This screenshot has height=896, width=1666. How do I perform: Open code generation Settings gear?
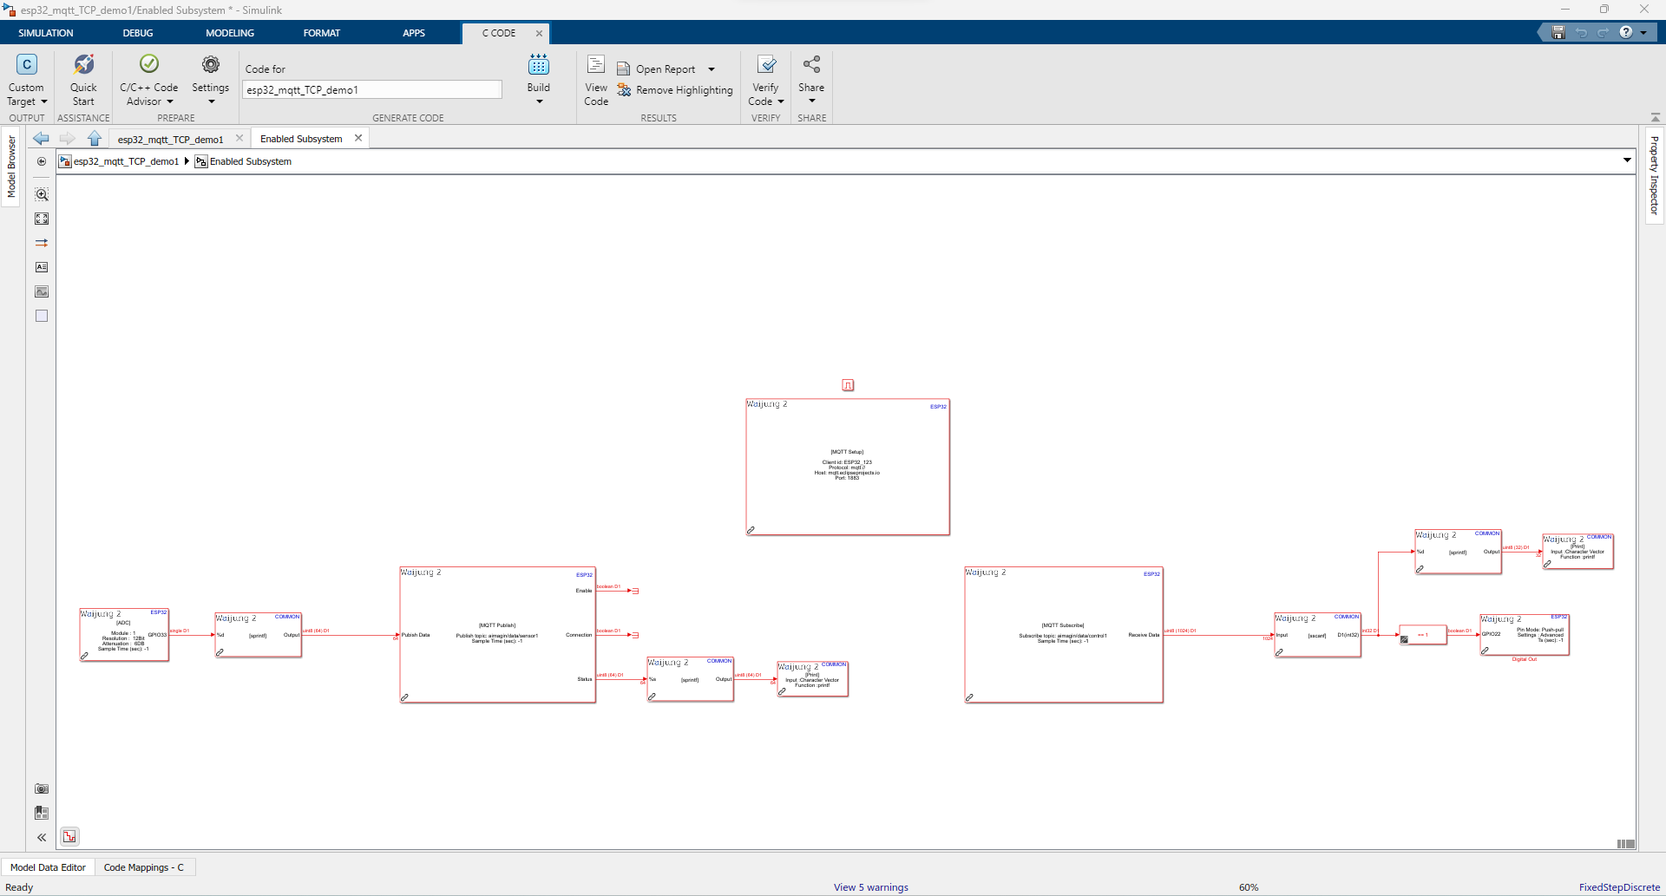coord(211,65)
